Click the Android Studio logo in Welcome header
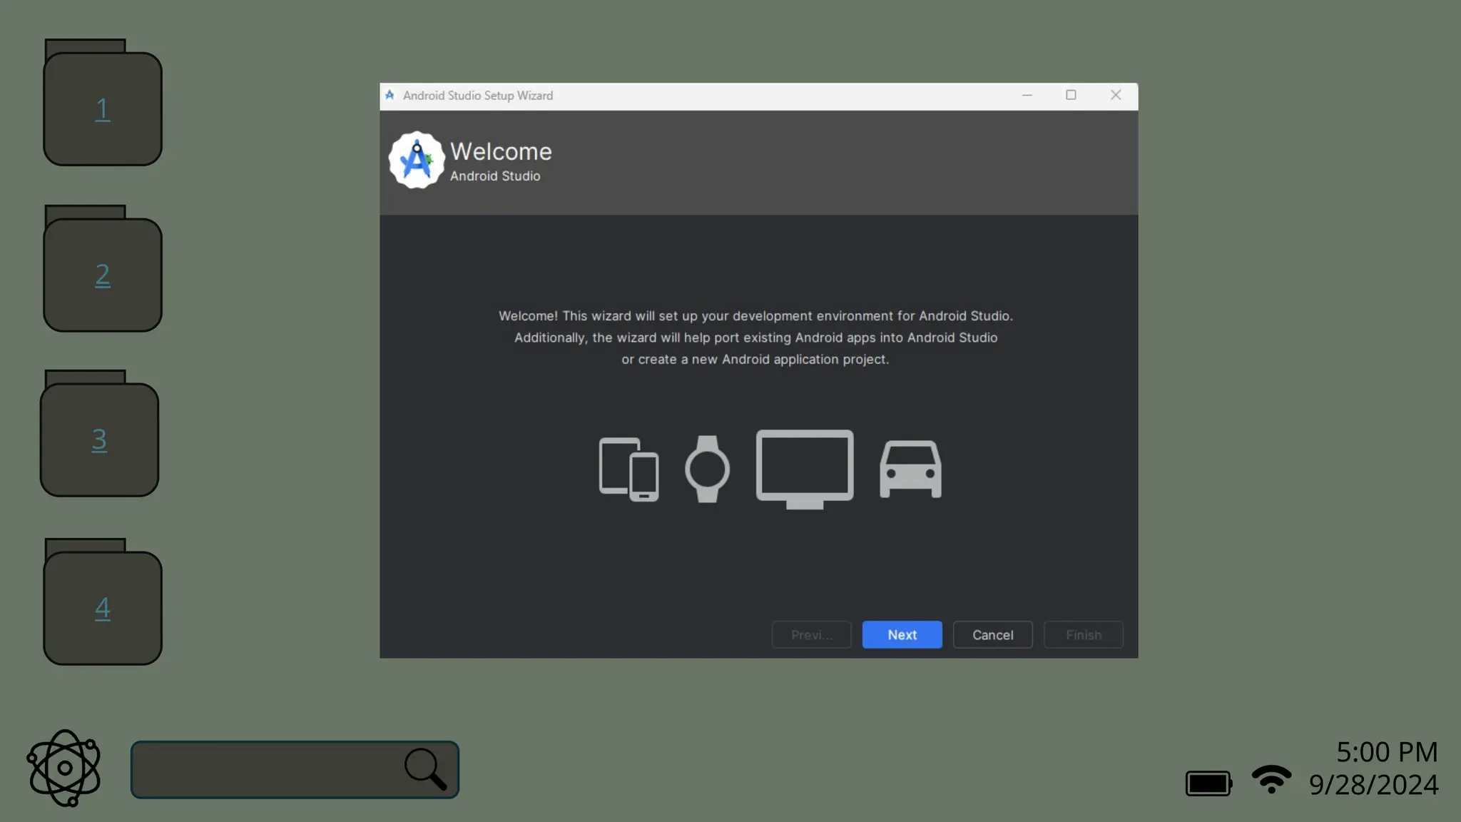The width and height of the screenshot is (1461, 822). [x=417, y=160]
